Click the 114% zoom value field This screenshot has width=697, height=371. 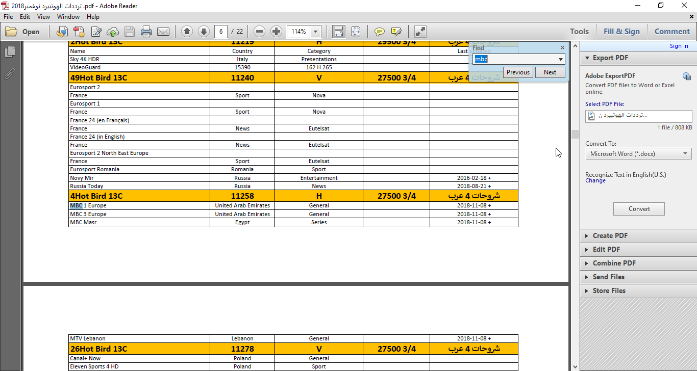[x=298, y=32]
